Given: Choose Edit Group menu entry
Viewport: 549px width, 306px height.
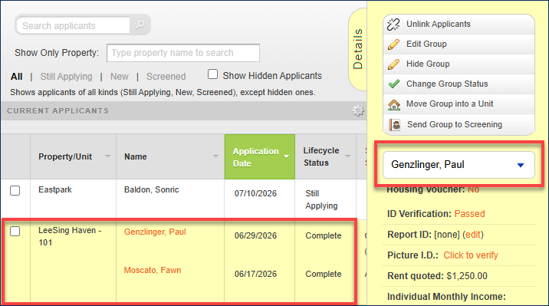Looking at the screenshot, I should (459, 44).
